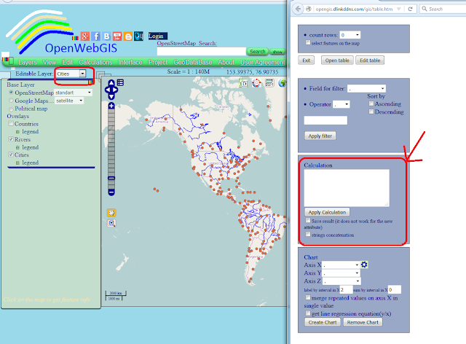Toggle the Countries overlay checkbox
This screenshot has height=344, width=466.
[11, 123]
